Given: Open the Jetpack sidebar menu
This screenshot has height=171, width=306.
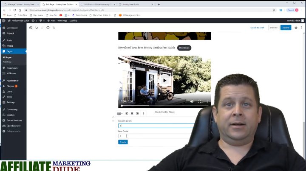Looking at the screenshot, I should click(x=10, y=33).
